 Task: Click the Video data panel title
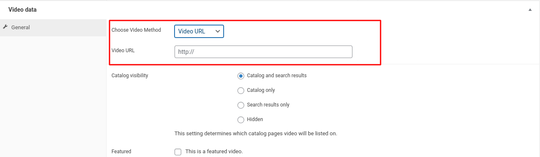22,10
